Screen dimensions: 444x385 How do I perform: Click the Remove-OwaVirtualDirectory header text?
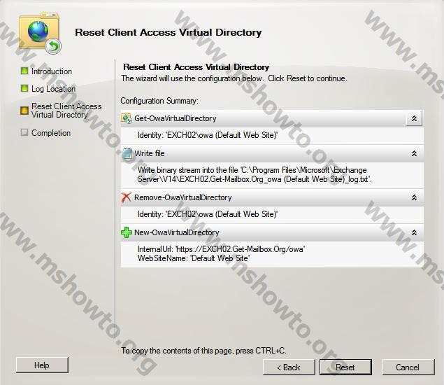click(x=183, y=197)
